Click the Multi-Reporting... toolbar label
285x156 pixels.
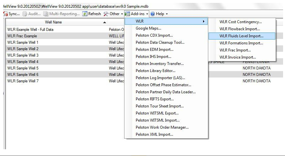pos(64,14)
